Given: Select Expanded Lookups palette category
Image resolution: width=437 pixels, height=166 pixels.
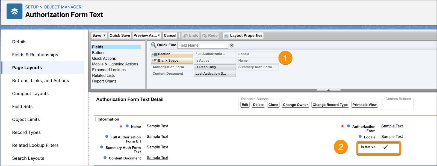Looking at the screenshot, I should 109,70.
